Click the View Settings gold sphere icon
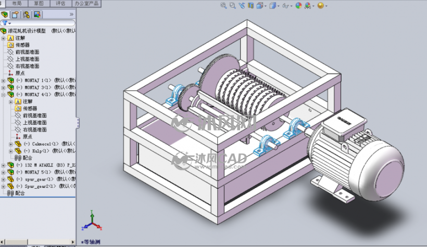427x247 pixels. (x=321, y=5)
